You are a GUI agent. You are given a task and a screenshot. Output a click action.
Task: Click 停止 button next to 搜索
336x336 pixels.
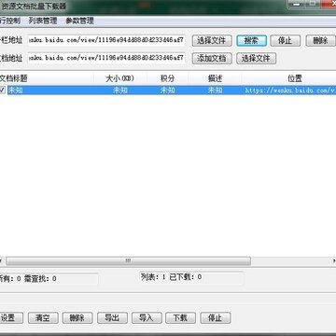285,41
